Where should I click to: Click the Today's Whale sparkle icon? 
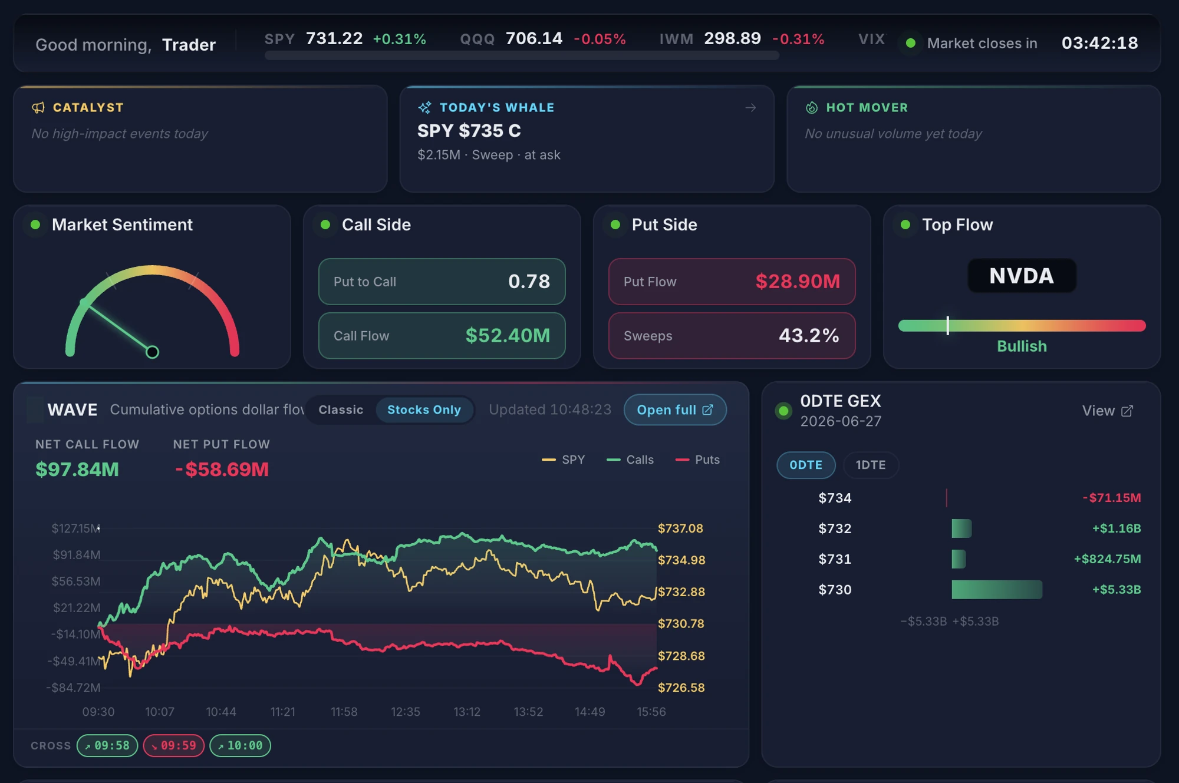click(x=424, y=108)
